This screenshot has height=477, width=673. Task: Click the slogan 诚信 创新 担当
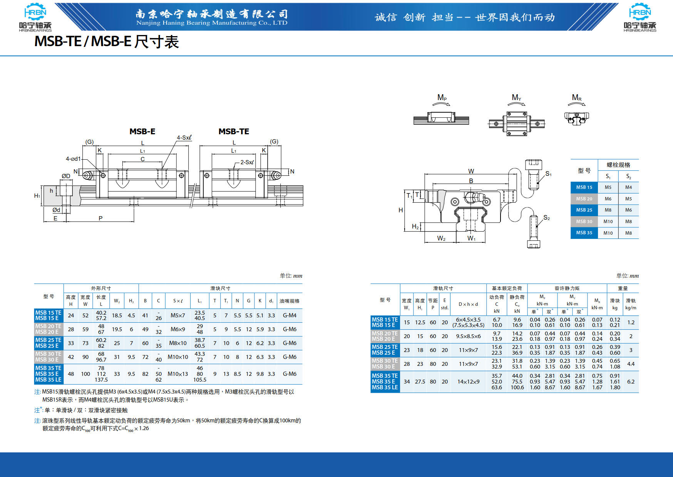[x=465, y=17]
